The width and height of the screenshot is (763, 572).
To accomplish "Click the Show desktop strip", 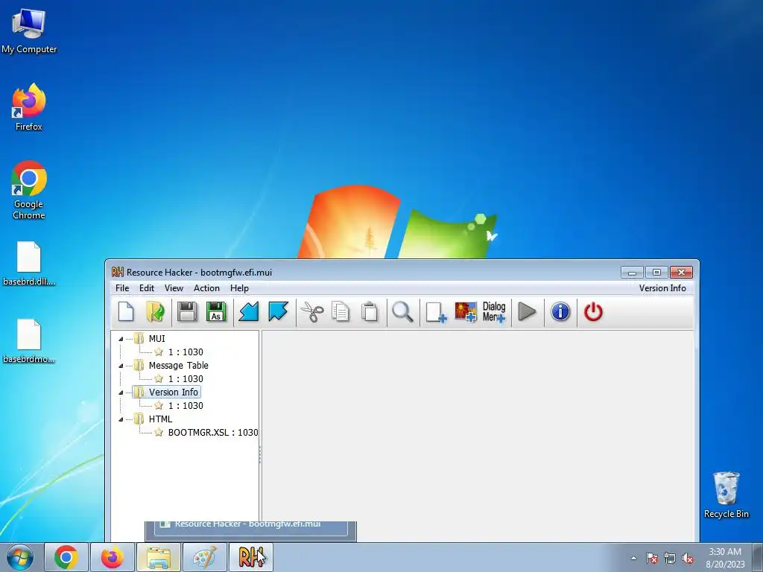I will 758,557.
